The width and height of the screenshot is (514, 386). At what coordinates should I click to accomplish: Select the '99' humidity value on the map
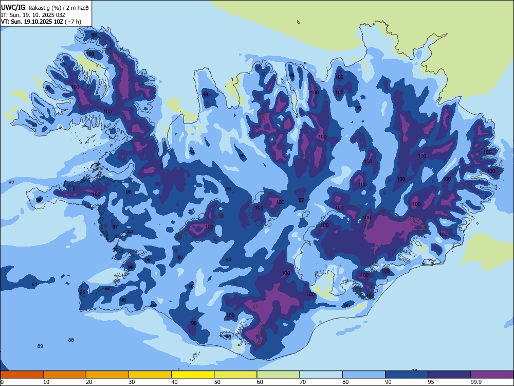coord(131,267)
